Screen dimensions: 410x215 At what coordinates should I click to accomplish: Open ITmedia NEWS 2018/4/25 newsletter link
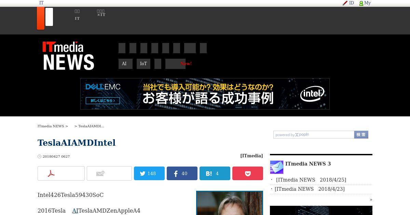(x=311, y=180)
